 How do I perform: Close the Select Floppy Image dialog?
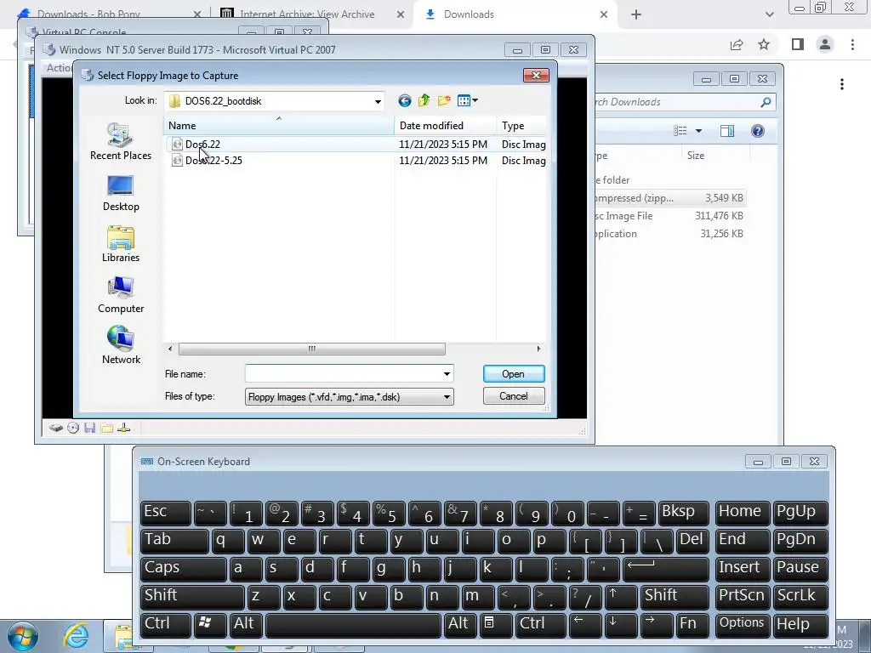pos(536,75)
